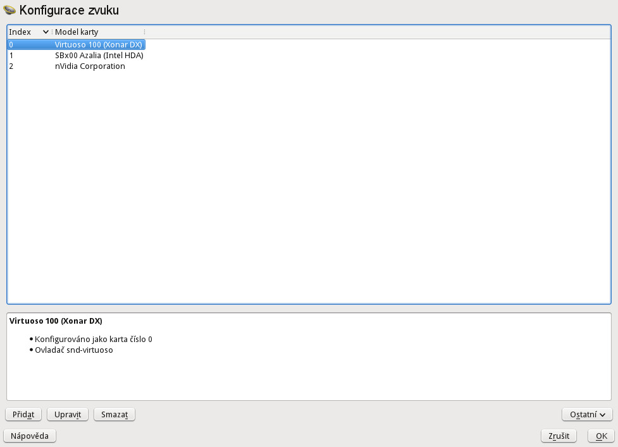Select the nVidia Corporation card row

[77, 66]
